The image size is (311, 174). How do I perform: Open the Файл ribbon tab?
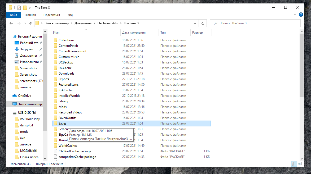click(14, 15)
